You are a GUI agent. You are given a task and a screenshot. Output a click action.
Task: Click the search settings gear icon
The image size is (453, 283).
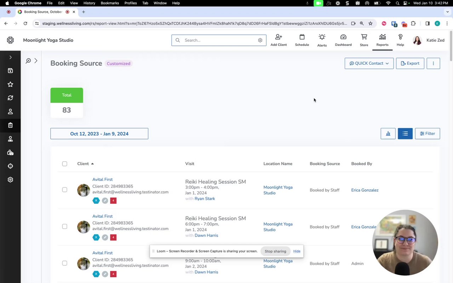pyautogui.click(x=260, y=40)
